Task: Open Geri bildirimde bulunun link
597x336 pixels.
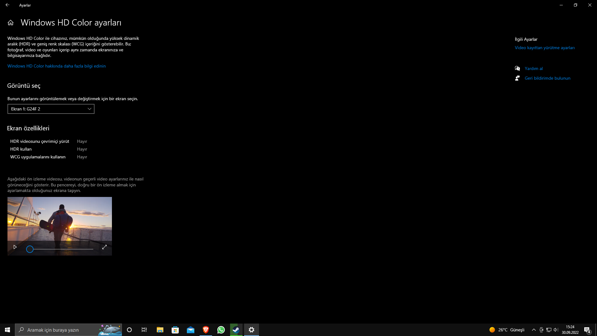Action: (x=548, y=78)
